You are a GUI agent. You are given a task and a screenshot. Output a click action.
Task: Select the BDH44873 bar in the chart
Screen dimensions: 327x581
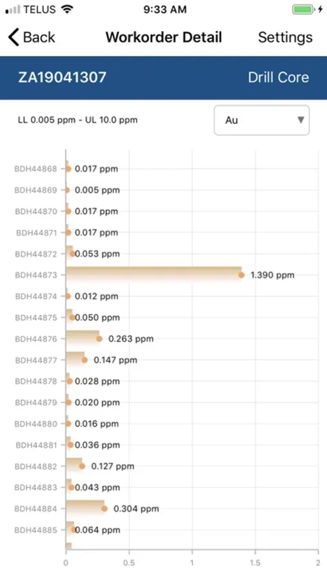[154, 274]
